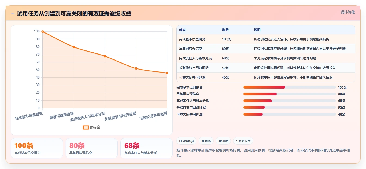Click the 可靠关闭并可追溯 progress bar

pyautogui.click(x=290, y=114)
